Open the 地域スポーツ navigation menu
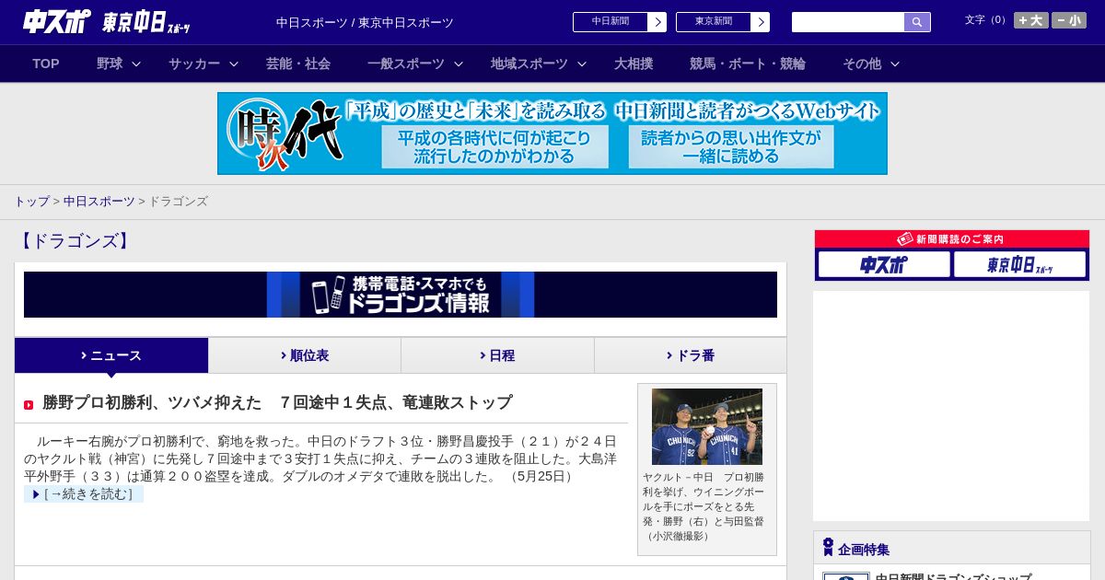The image size is (1105, 580). tap(529, 64)
